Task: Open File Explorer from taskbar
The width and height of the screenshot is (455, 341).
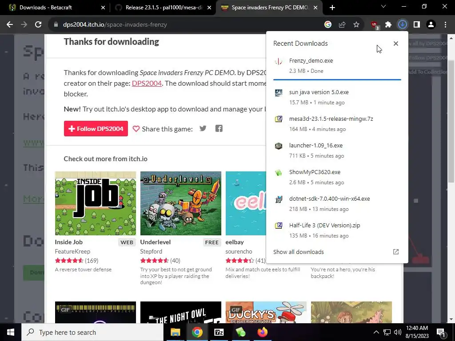Action: pos(175,332)
